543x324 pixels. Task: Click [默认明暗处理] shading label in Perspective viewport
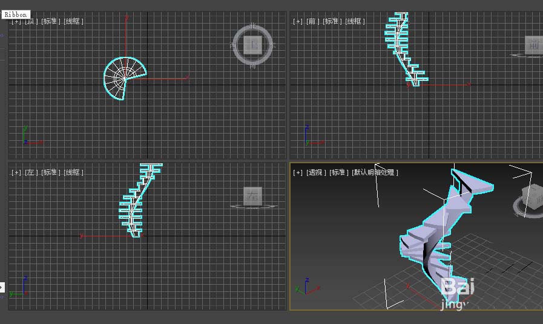click(x=375, y=172)
